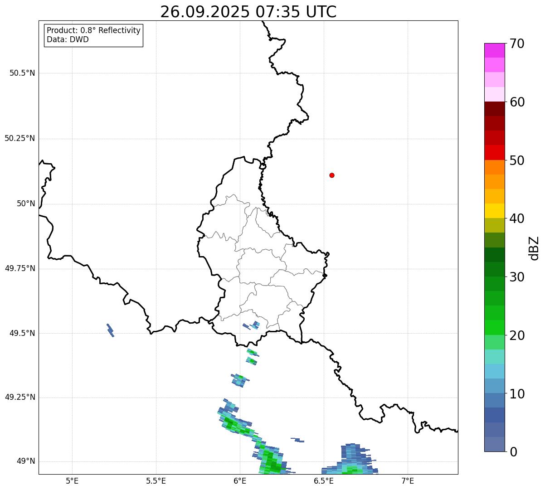
Task: Click the 5°E longitude label
Action: pyautogui.click(x=72, y=481)
